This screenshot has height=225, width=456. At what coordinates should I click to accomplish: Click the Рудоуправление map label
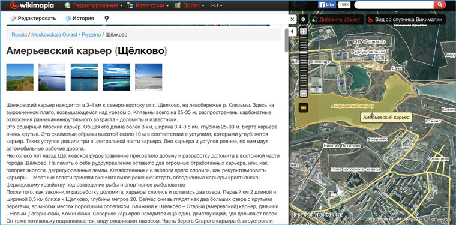370,52
